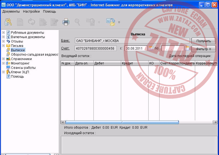Screen dimensions: 219x155
Task: Expand the Справочники tree node
Action: (x=3, y=59)
